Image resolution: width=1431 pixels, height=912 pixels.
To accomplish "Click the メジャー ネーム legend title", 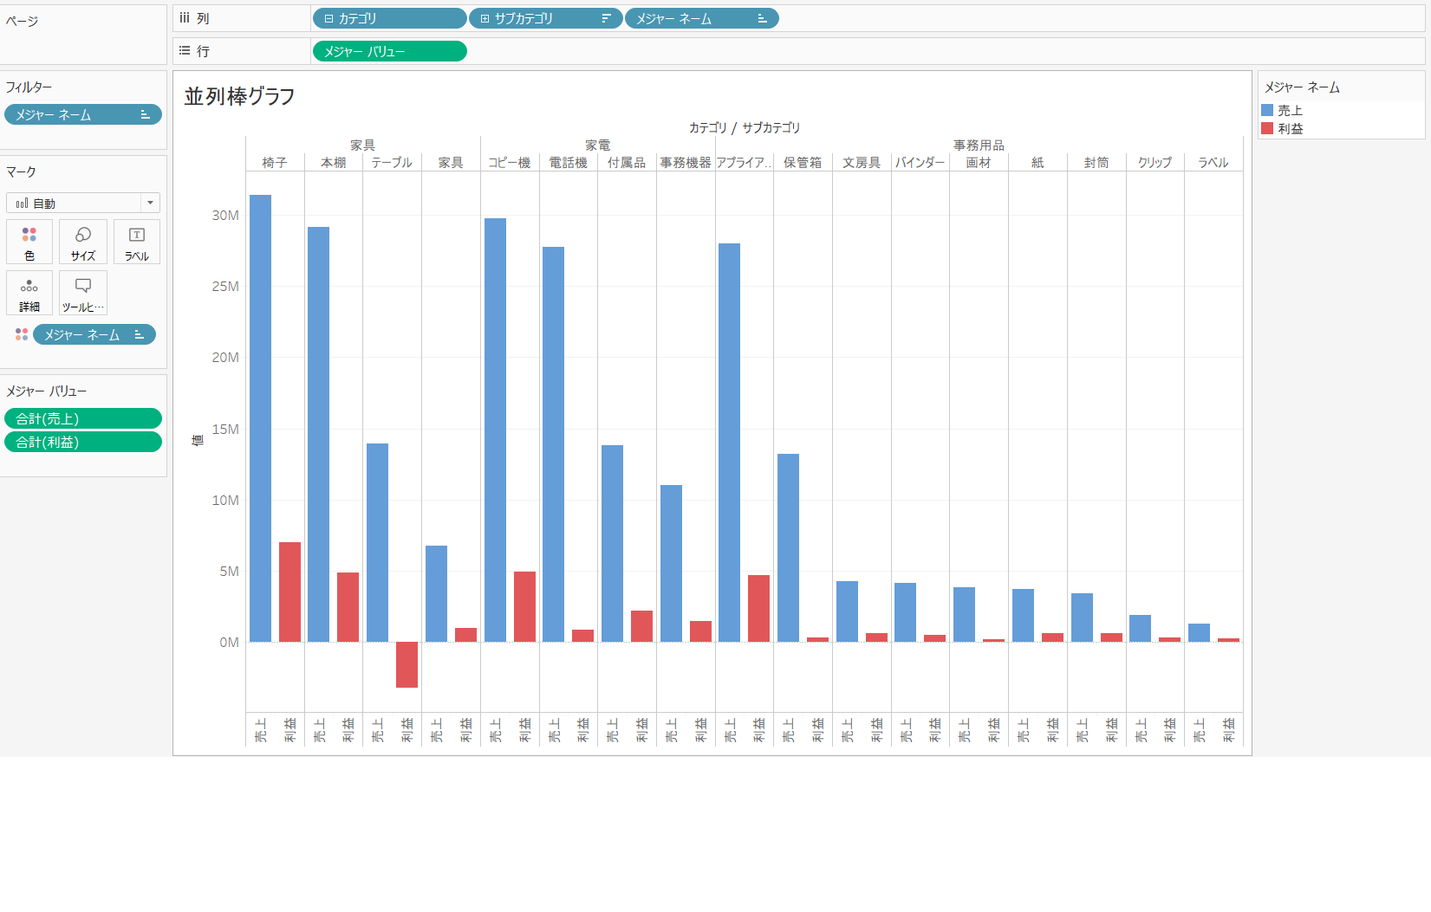I will [1302, 87].
